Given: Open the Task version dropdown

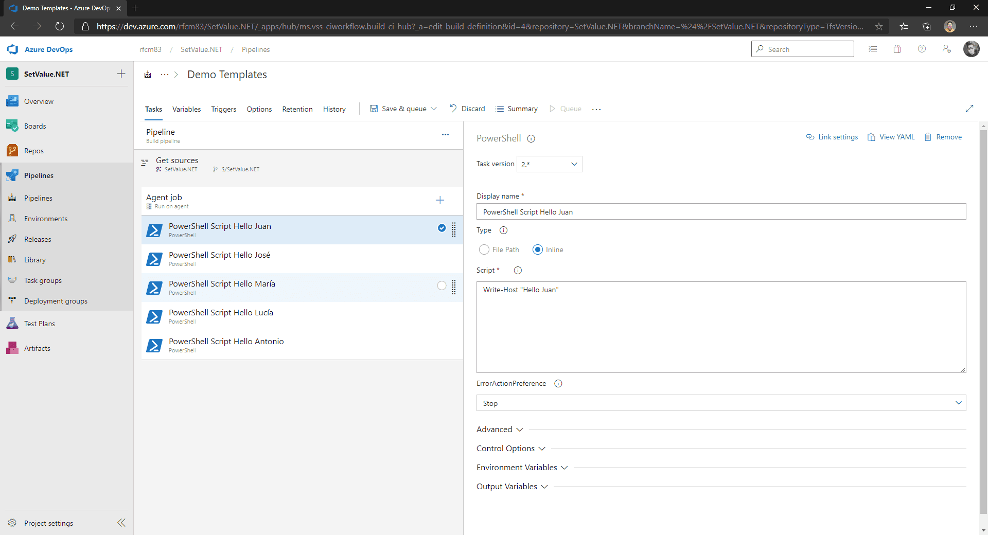Looking at the screenshot, I should tap(550, 164).
